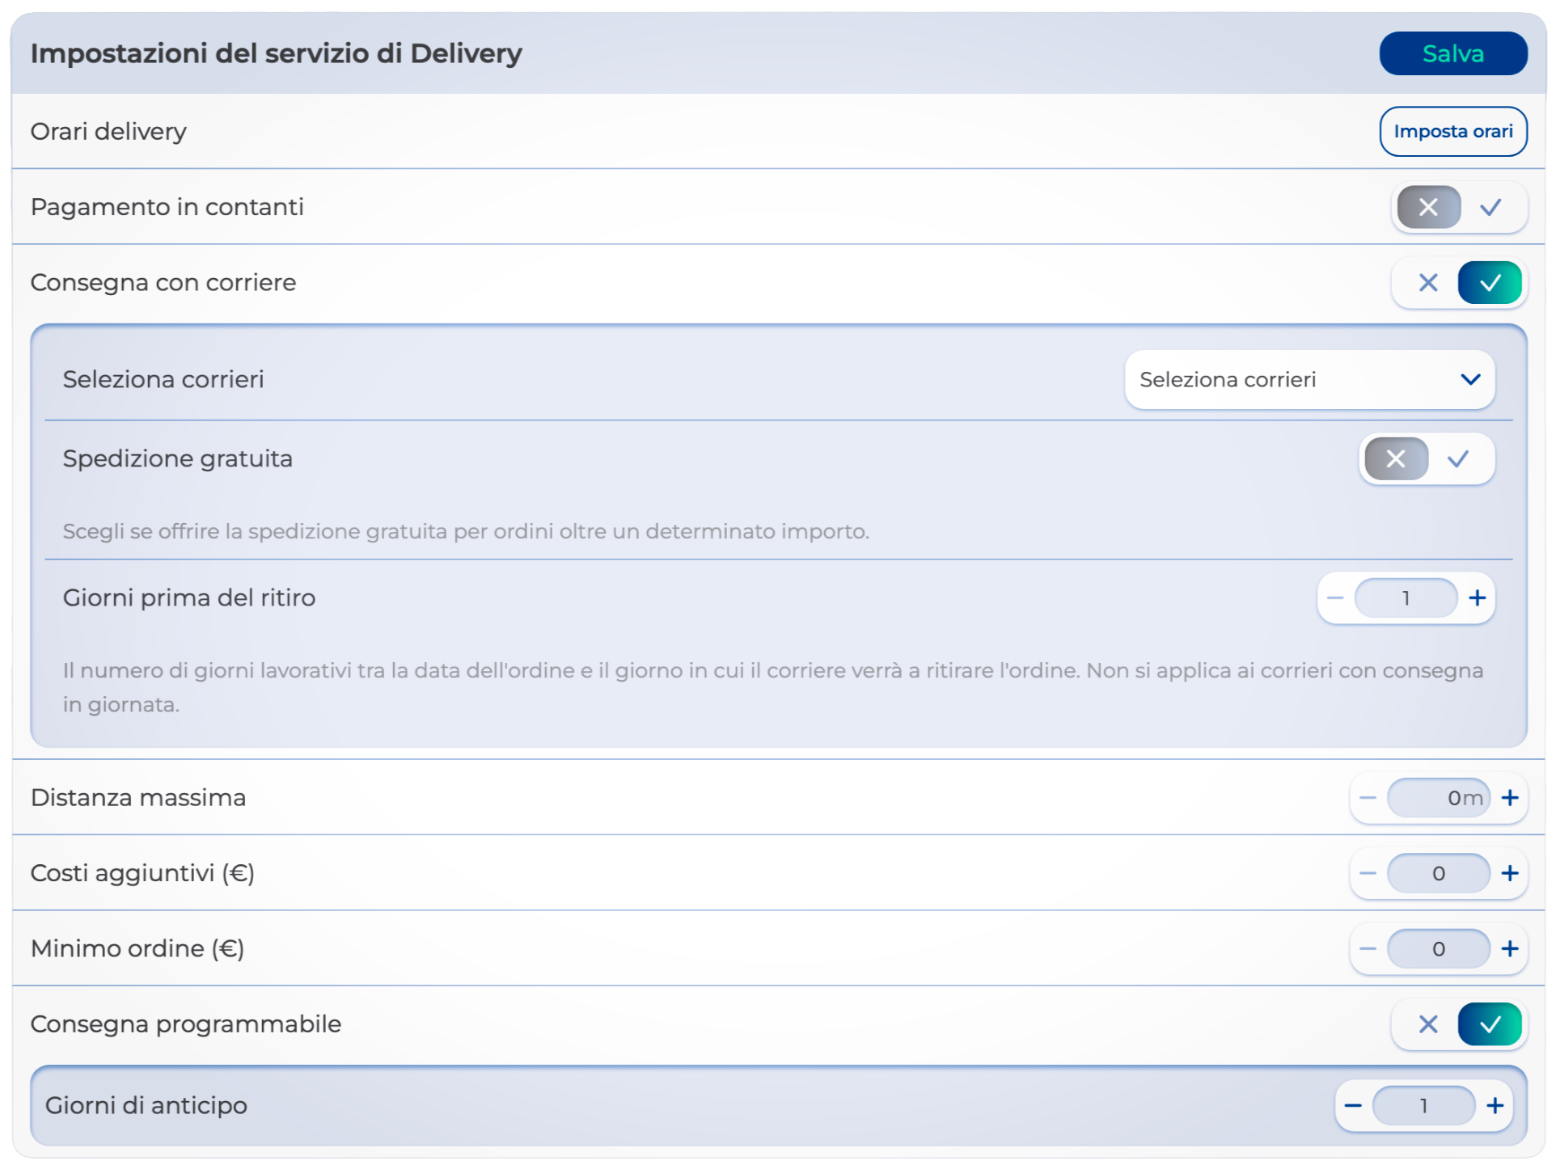This screenshot has height=1169, width=1556.
Task: Decrease Giorni di anticipo with minus icon
Action: [1353, 1105]
